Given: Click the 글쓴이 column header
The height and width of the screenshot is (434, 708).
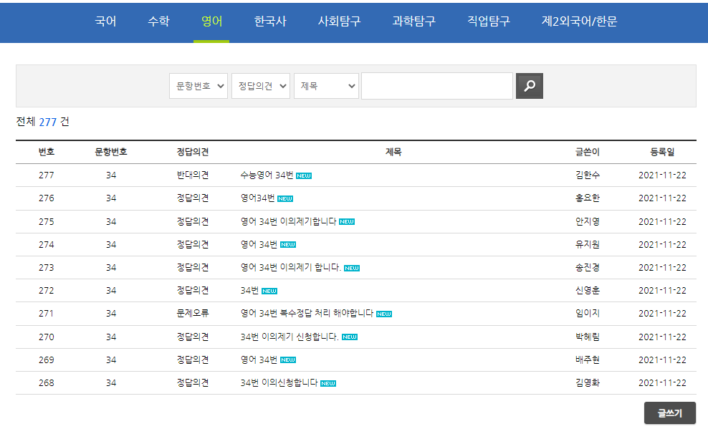Looking at the screenshot, I should (588, 152).
